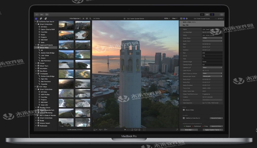Select the HDR Tokyo library
This screenshot has width=257, height=148.
coord(43,87)
